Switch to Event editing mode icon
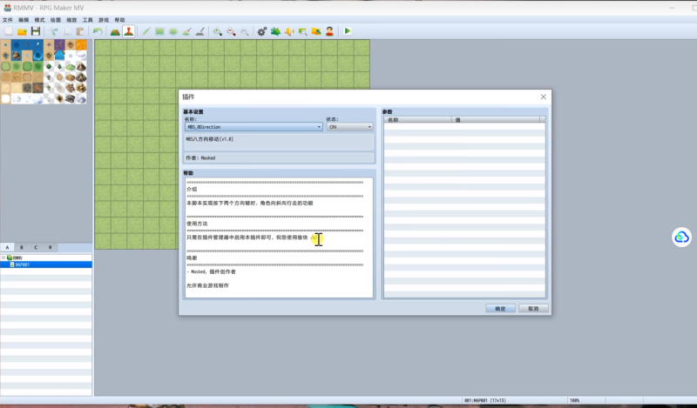This screenshot has width=697, height=408. (x=128, y=31)
